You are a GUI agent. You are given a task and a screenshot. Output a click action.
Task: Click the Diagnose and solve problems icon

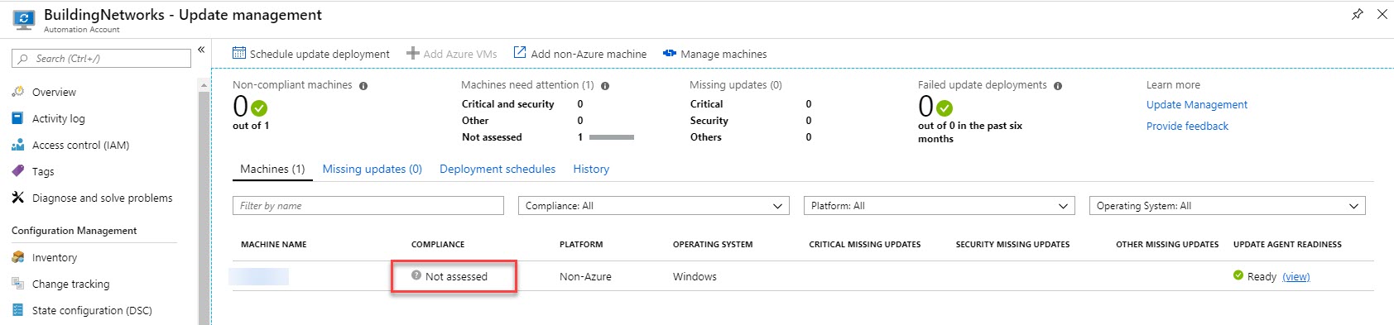[17, 198]
